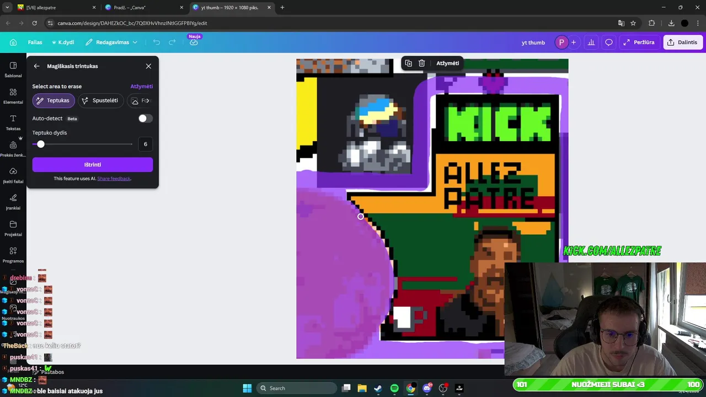706x397 pixels.
Task: Open the Projektai folder panel
Action: pos(13,228)
